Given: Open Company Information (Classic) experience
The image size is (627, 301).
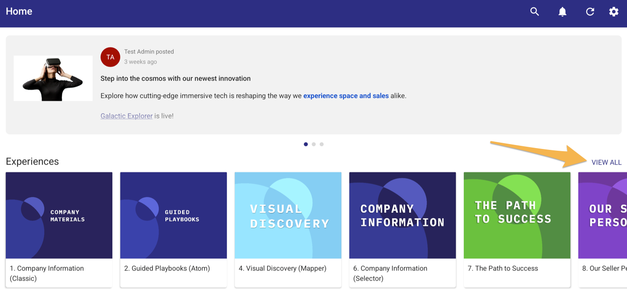Looking at the screenshot, I should (x=59, y=215).
